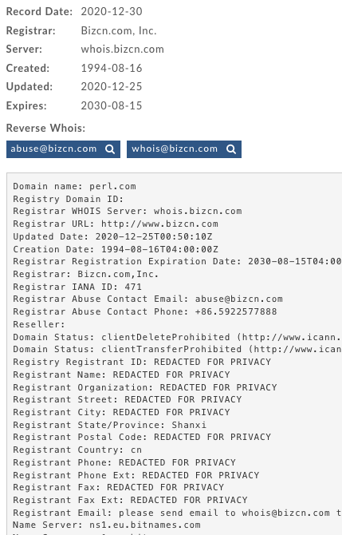Open reverse whois for abuse@bizcn.com
This screenshot has height=535, width=342.
click(x=63, y=149)
